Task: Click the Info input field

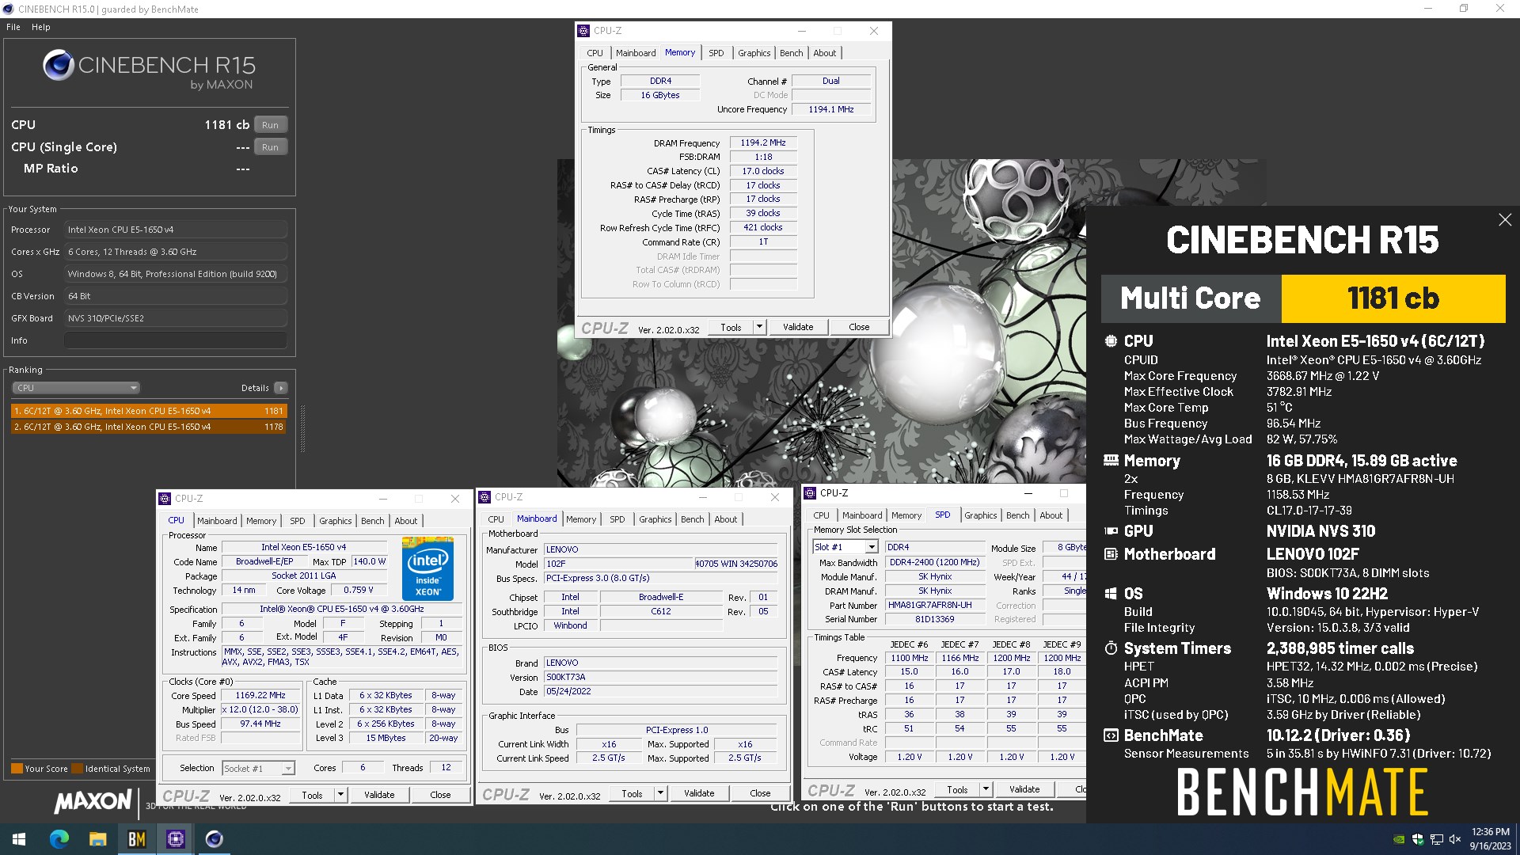Action: (176, 340)
